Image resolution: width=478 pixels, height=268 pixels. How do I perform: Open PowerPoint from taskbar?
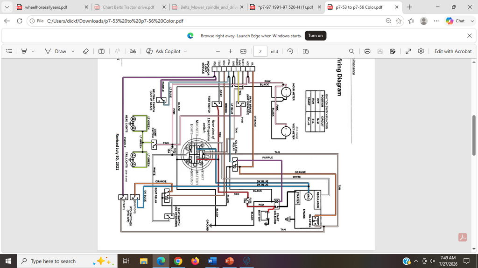229,261
